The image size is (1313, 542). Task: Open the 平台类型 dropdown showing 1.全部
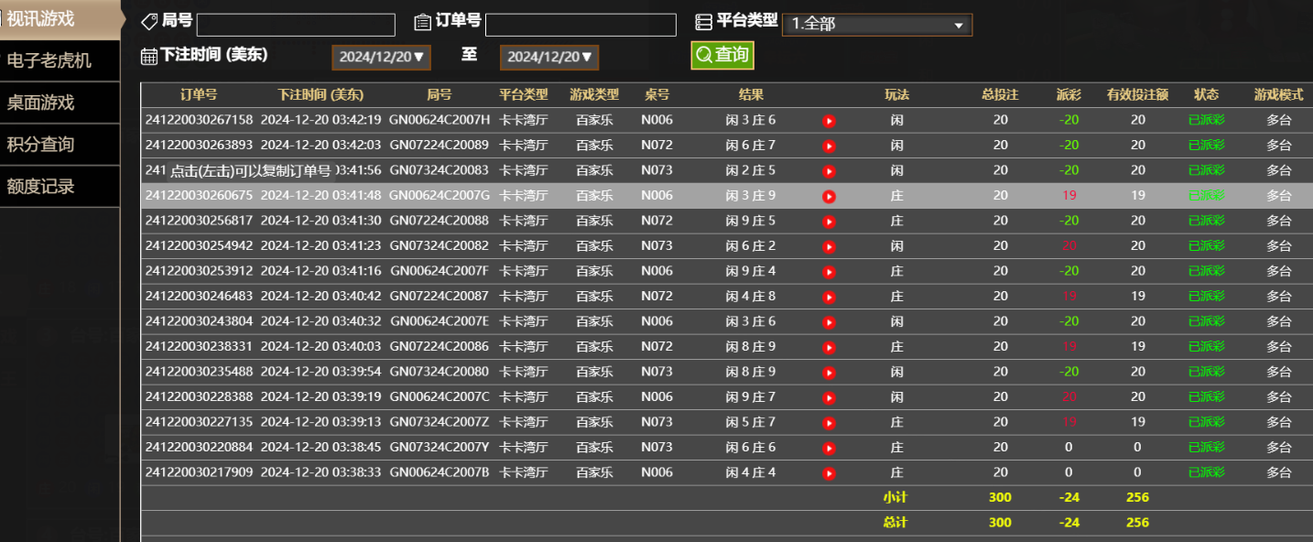pyautogui.click(x=877, y=25)
